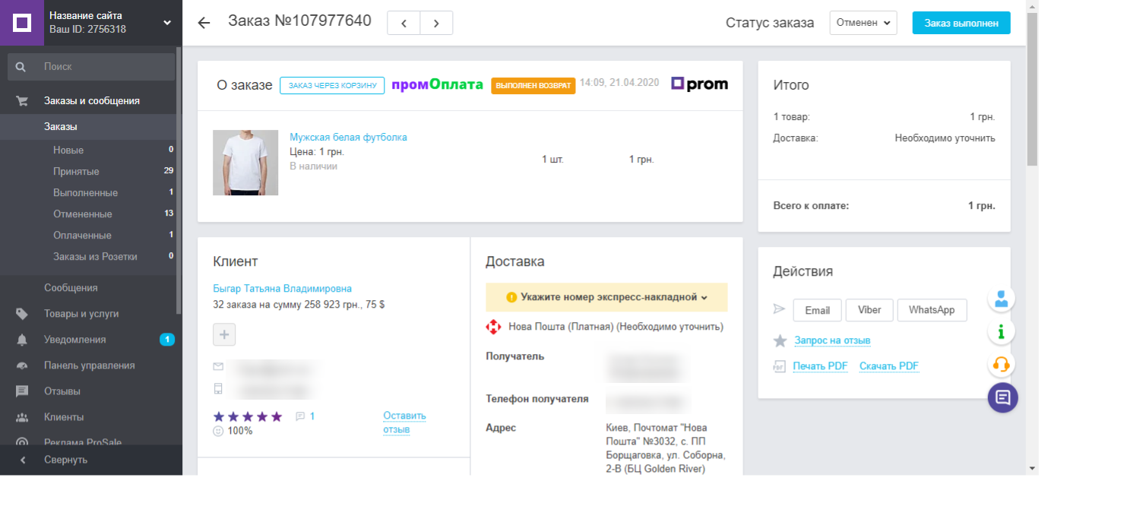The image size is (1127, 522).
Task: Click the reviews speech bubble sidebar icon
Action: tap(22, 391)
